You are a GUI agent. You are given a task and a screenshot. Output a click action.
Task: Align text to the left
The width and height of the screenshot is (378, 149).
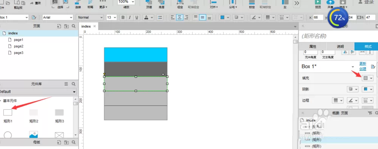click(172, 17)
